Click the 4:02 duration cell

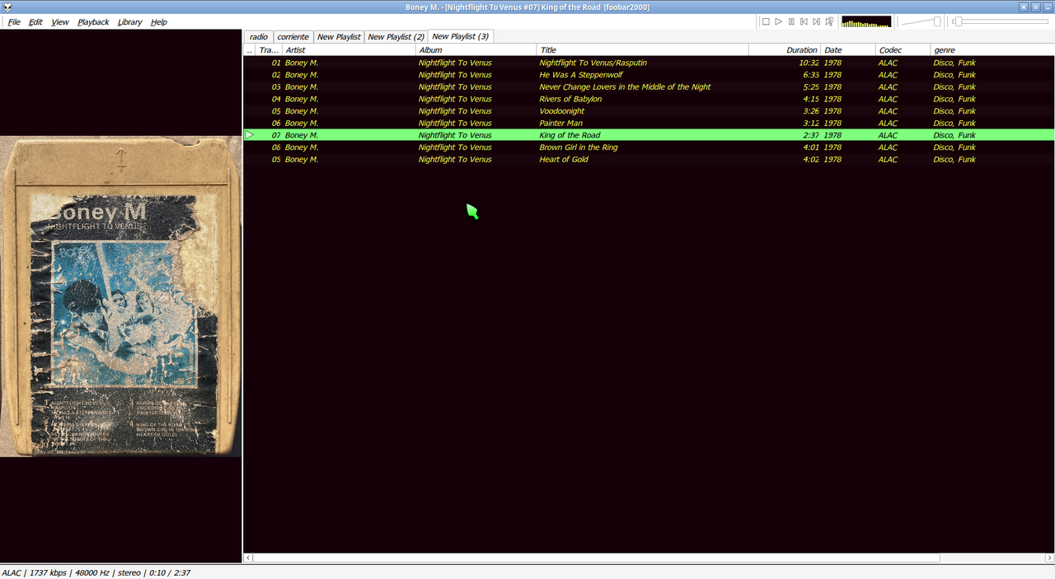[810, 159]
